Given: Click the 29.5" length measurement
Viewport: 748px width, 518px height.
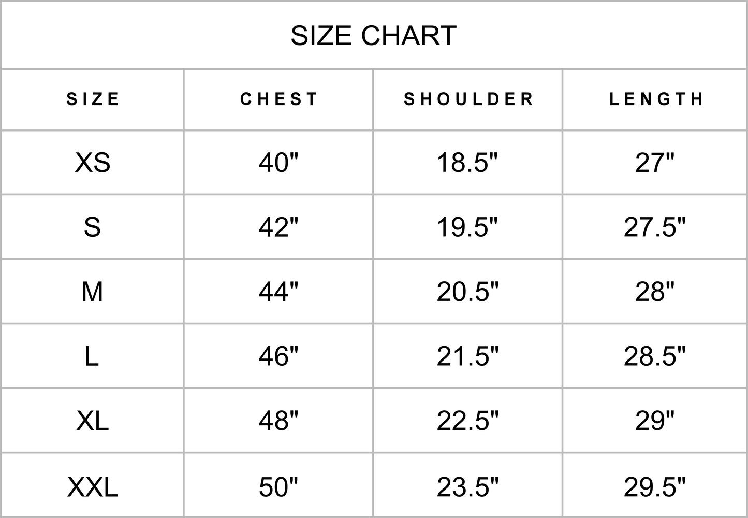Looking at the screenshot, I should pyautogui.click(x=655, y=486).
